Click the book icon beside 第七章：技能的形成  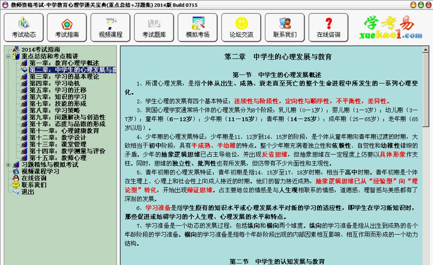pyautogui.click(x=25, y=103)
